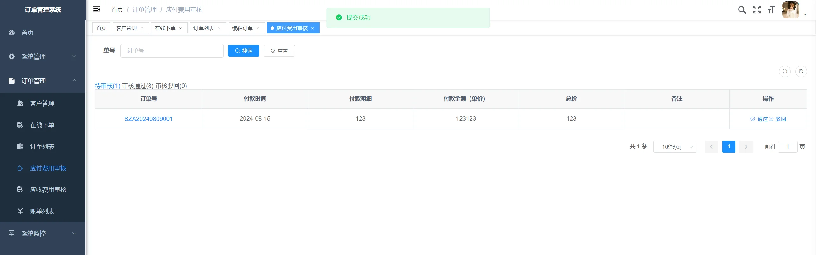This screenshot has height=255, width=816.
Task: Expand avatar dropdown caret
Action: [x=805, y=15]
